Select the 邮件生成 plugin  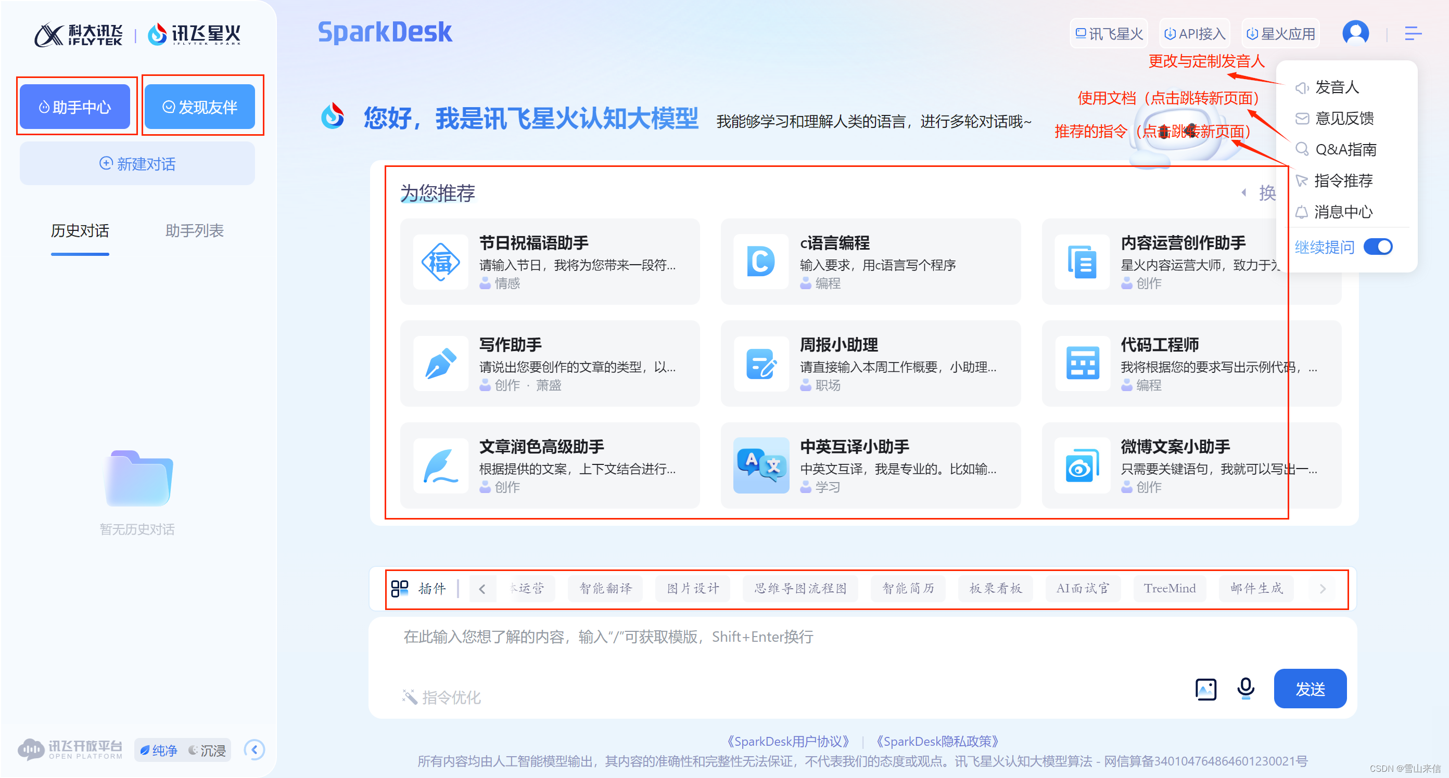click(1256, 589)
